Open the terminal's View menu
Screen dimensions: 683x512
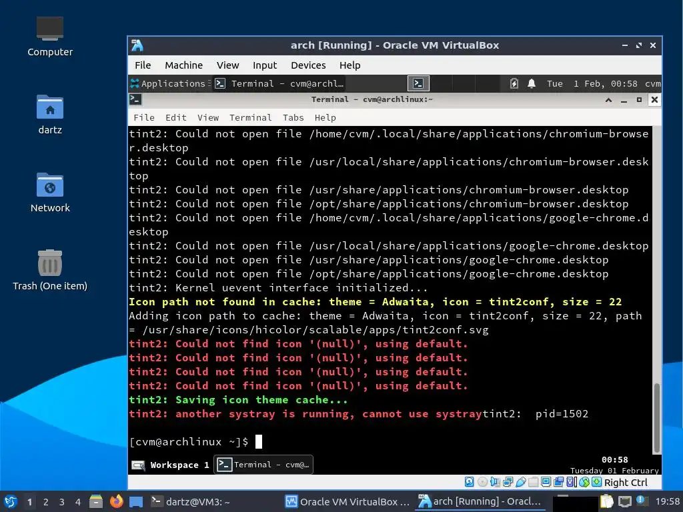pyautogui.click(x=208, y=117)
